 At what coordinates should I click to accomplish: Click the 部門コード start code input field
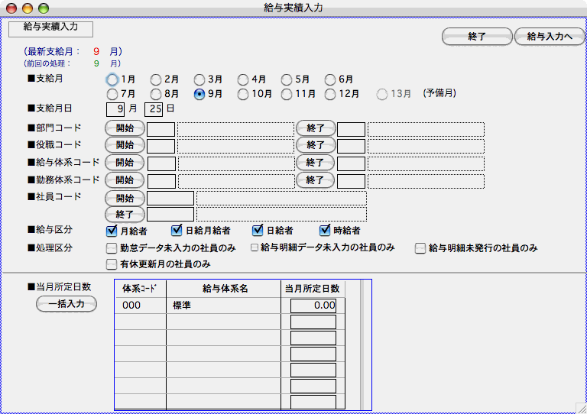(161, 128)
